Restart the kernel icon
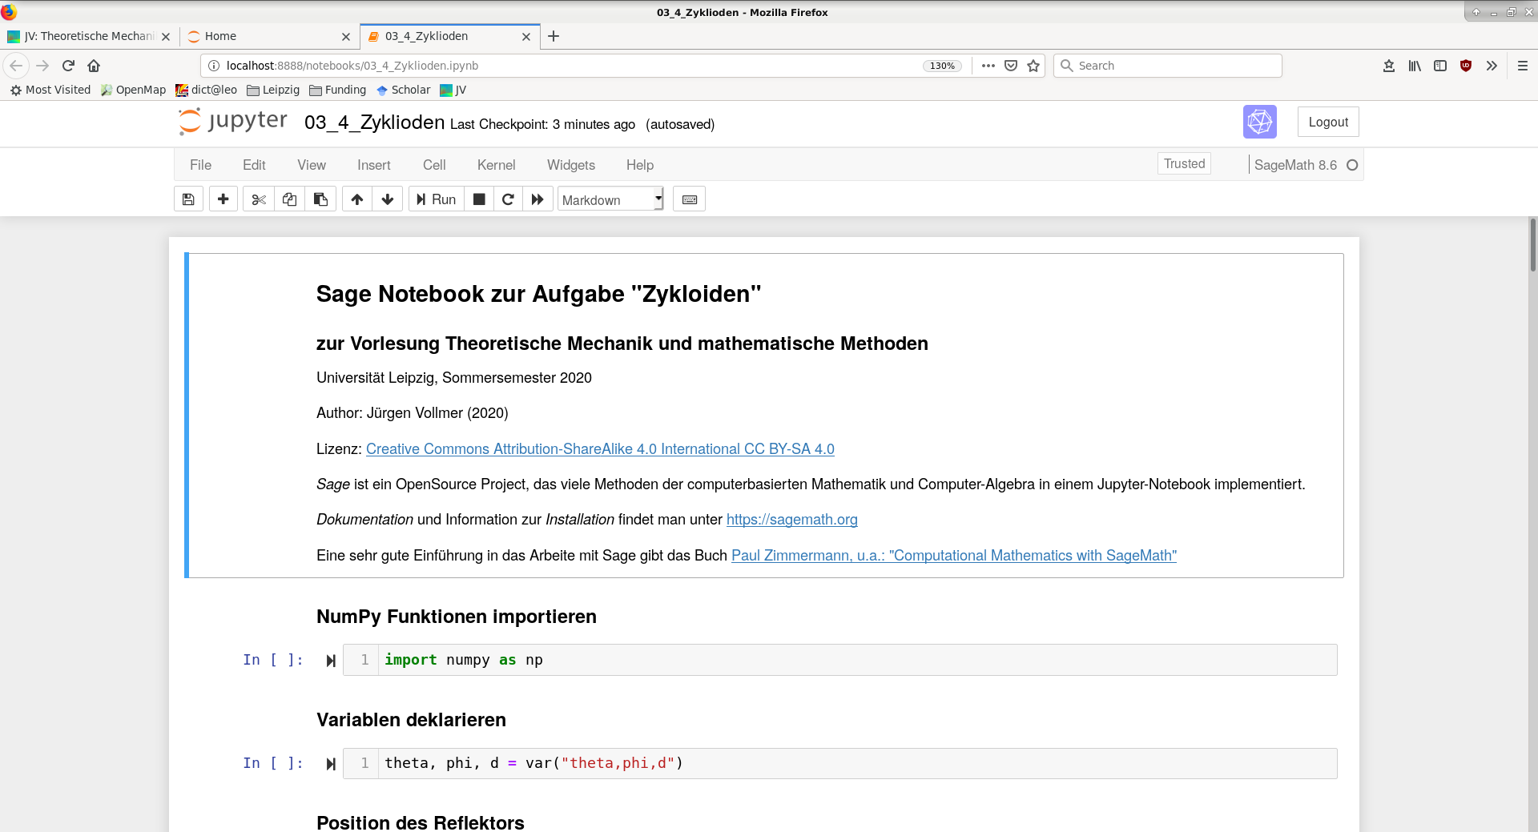 [508, 199]
